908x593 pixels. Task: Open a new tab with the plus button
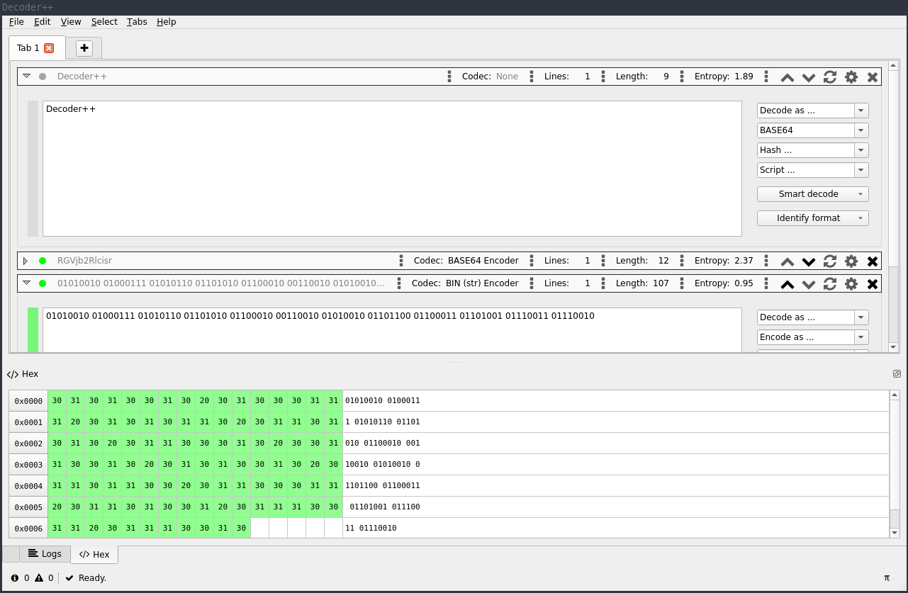84,48
